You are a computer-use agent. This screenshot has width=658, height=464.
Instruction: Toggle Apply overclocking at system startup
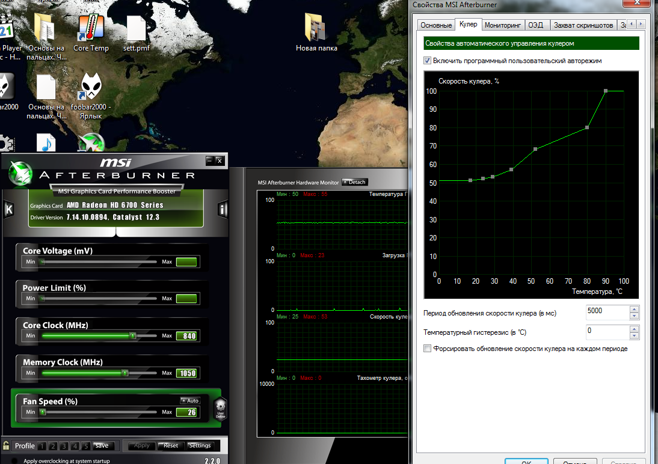pyautogui.click(x=14, y=460)
